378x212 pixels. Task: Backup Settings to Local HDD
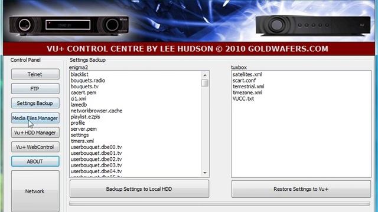click(139, 189)
